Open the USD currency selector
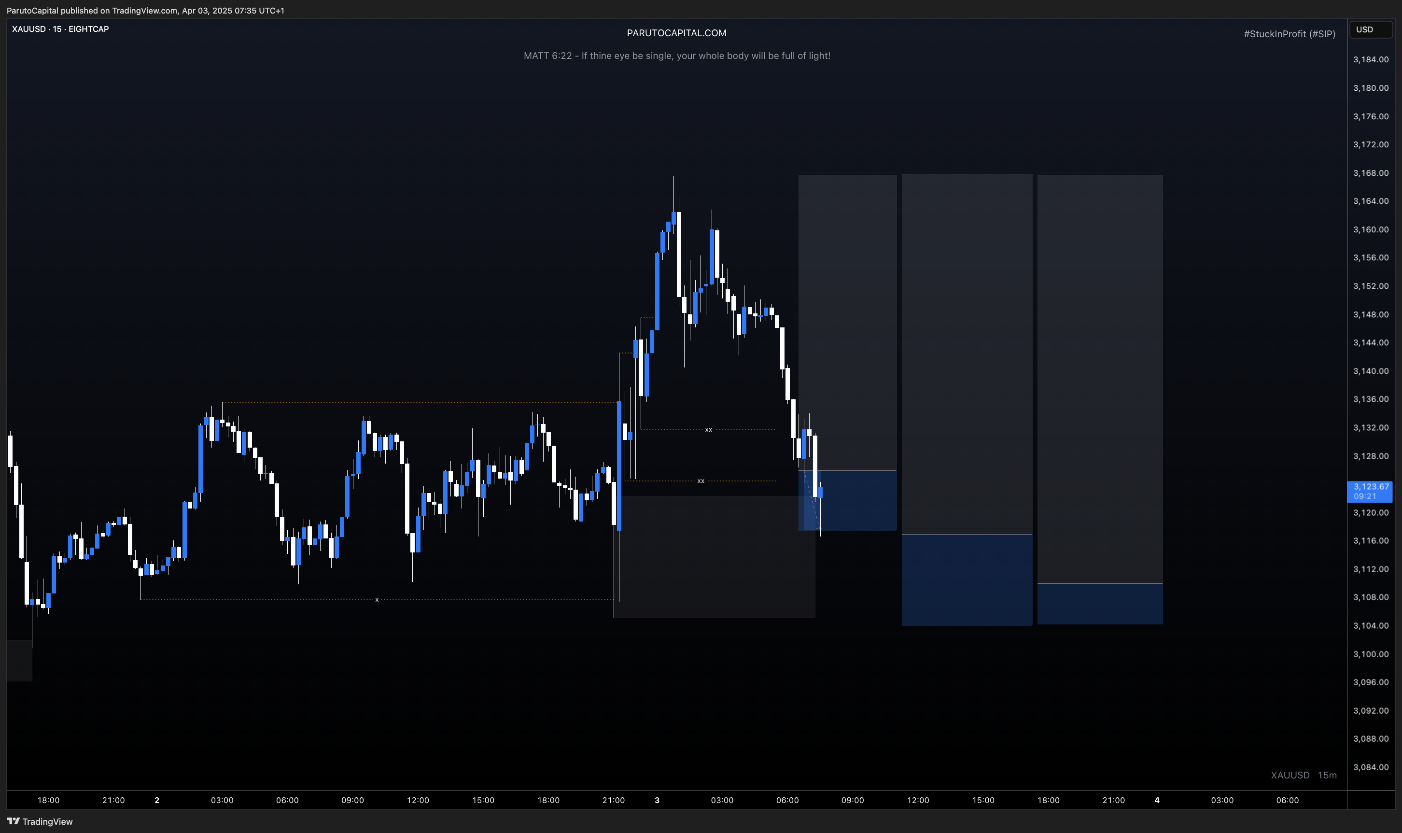Image resolution: width=1402 pixels, height=833 pixels. pos(1371,30)
